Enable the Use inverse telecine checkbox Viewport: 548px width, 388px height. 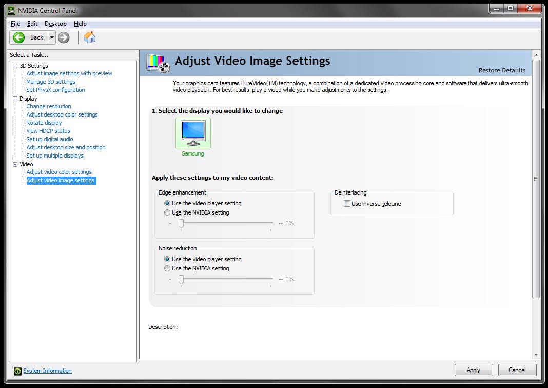tap(347, 204)
